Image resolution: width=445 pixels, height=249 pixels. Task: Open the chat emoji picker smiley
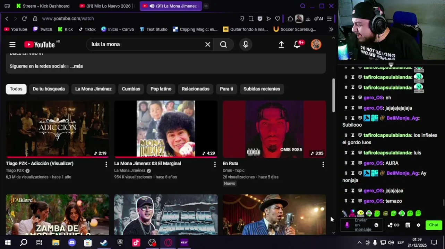(376, 225)
